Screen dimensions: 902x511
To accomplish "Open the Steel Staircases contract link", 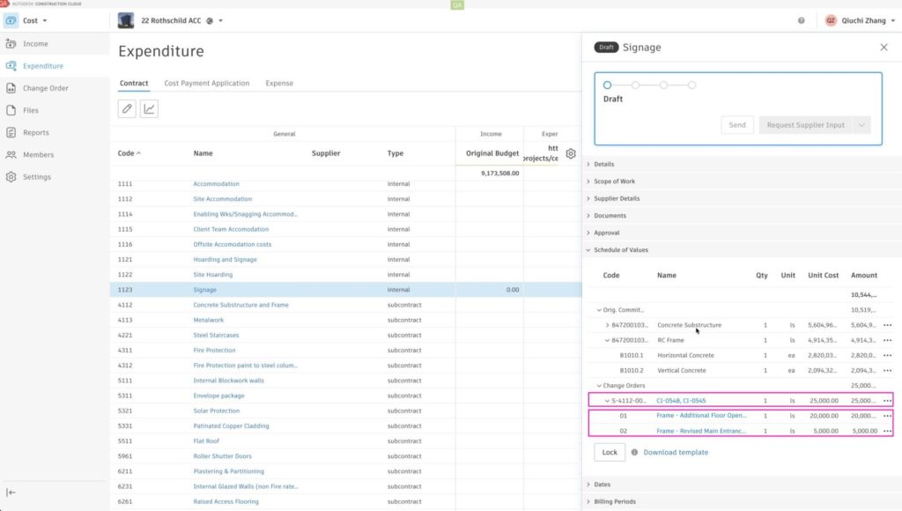I will 216,335.
